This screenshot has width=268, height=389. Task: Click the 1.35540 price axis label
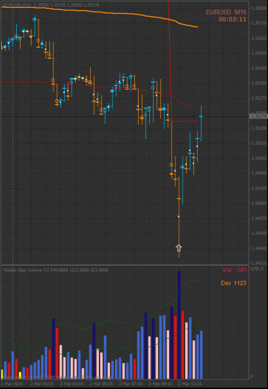[x=258, y=54]
